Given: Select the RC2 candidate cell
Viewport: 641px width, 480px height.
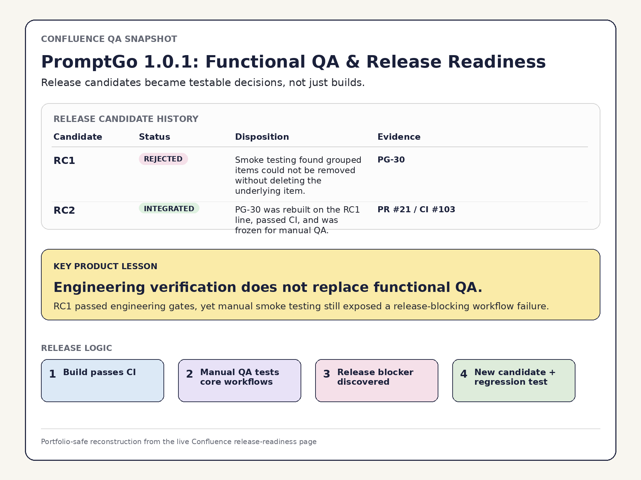Looking at the screenshot, I should tap(64, 210).
